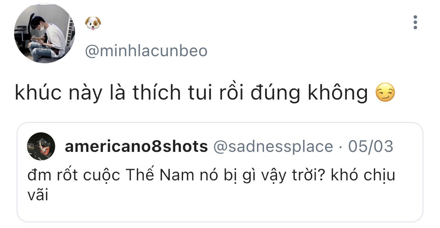Image resolution: width=440 pixels, height=228 pixels.
Task: Click the 05/03 date on quoted tweet
Action: [370, 146]
